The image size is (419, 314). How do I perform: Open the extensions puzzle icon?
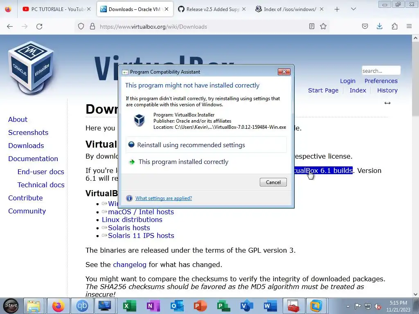(x=394, y=26)
